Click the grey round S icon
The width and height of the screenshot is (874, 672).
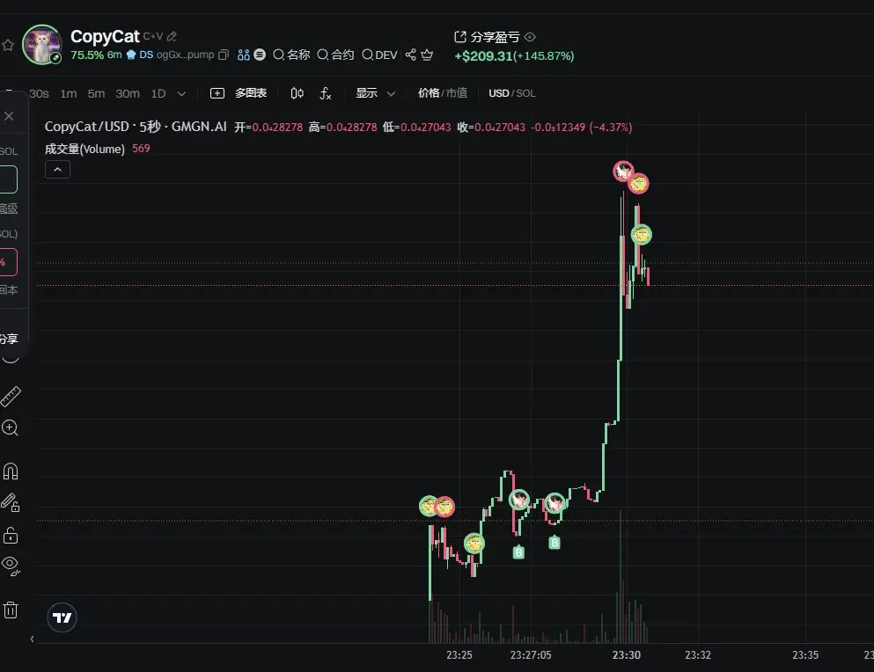[x=260, y=55]
